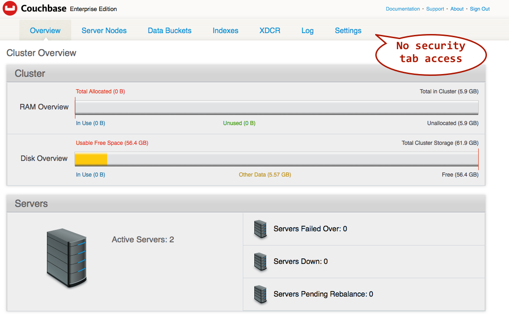The height and width of the screenshot is (326, 509).
Task: Click Total Cluster Storage (61.9 GB) label
Action: click(440, 143)
